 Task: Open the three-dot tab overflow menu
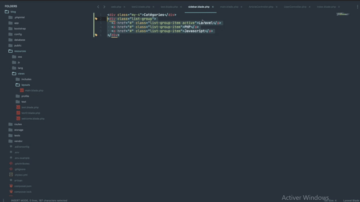(357, 7)
